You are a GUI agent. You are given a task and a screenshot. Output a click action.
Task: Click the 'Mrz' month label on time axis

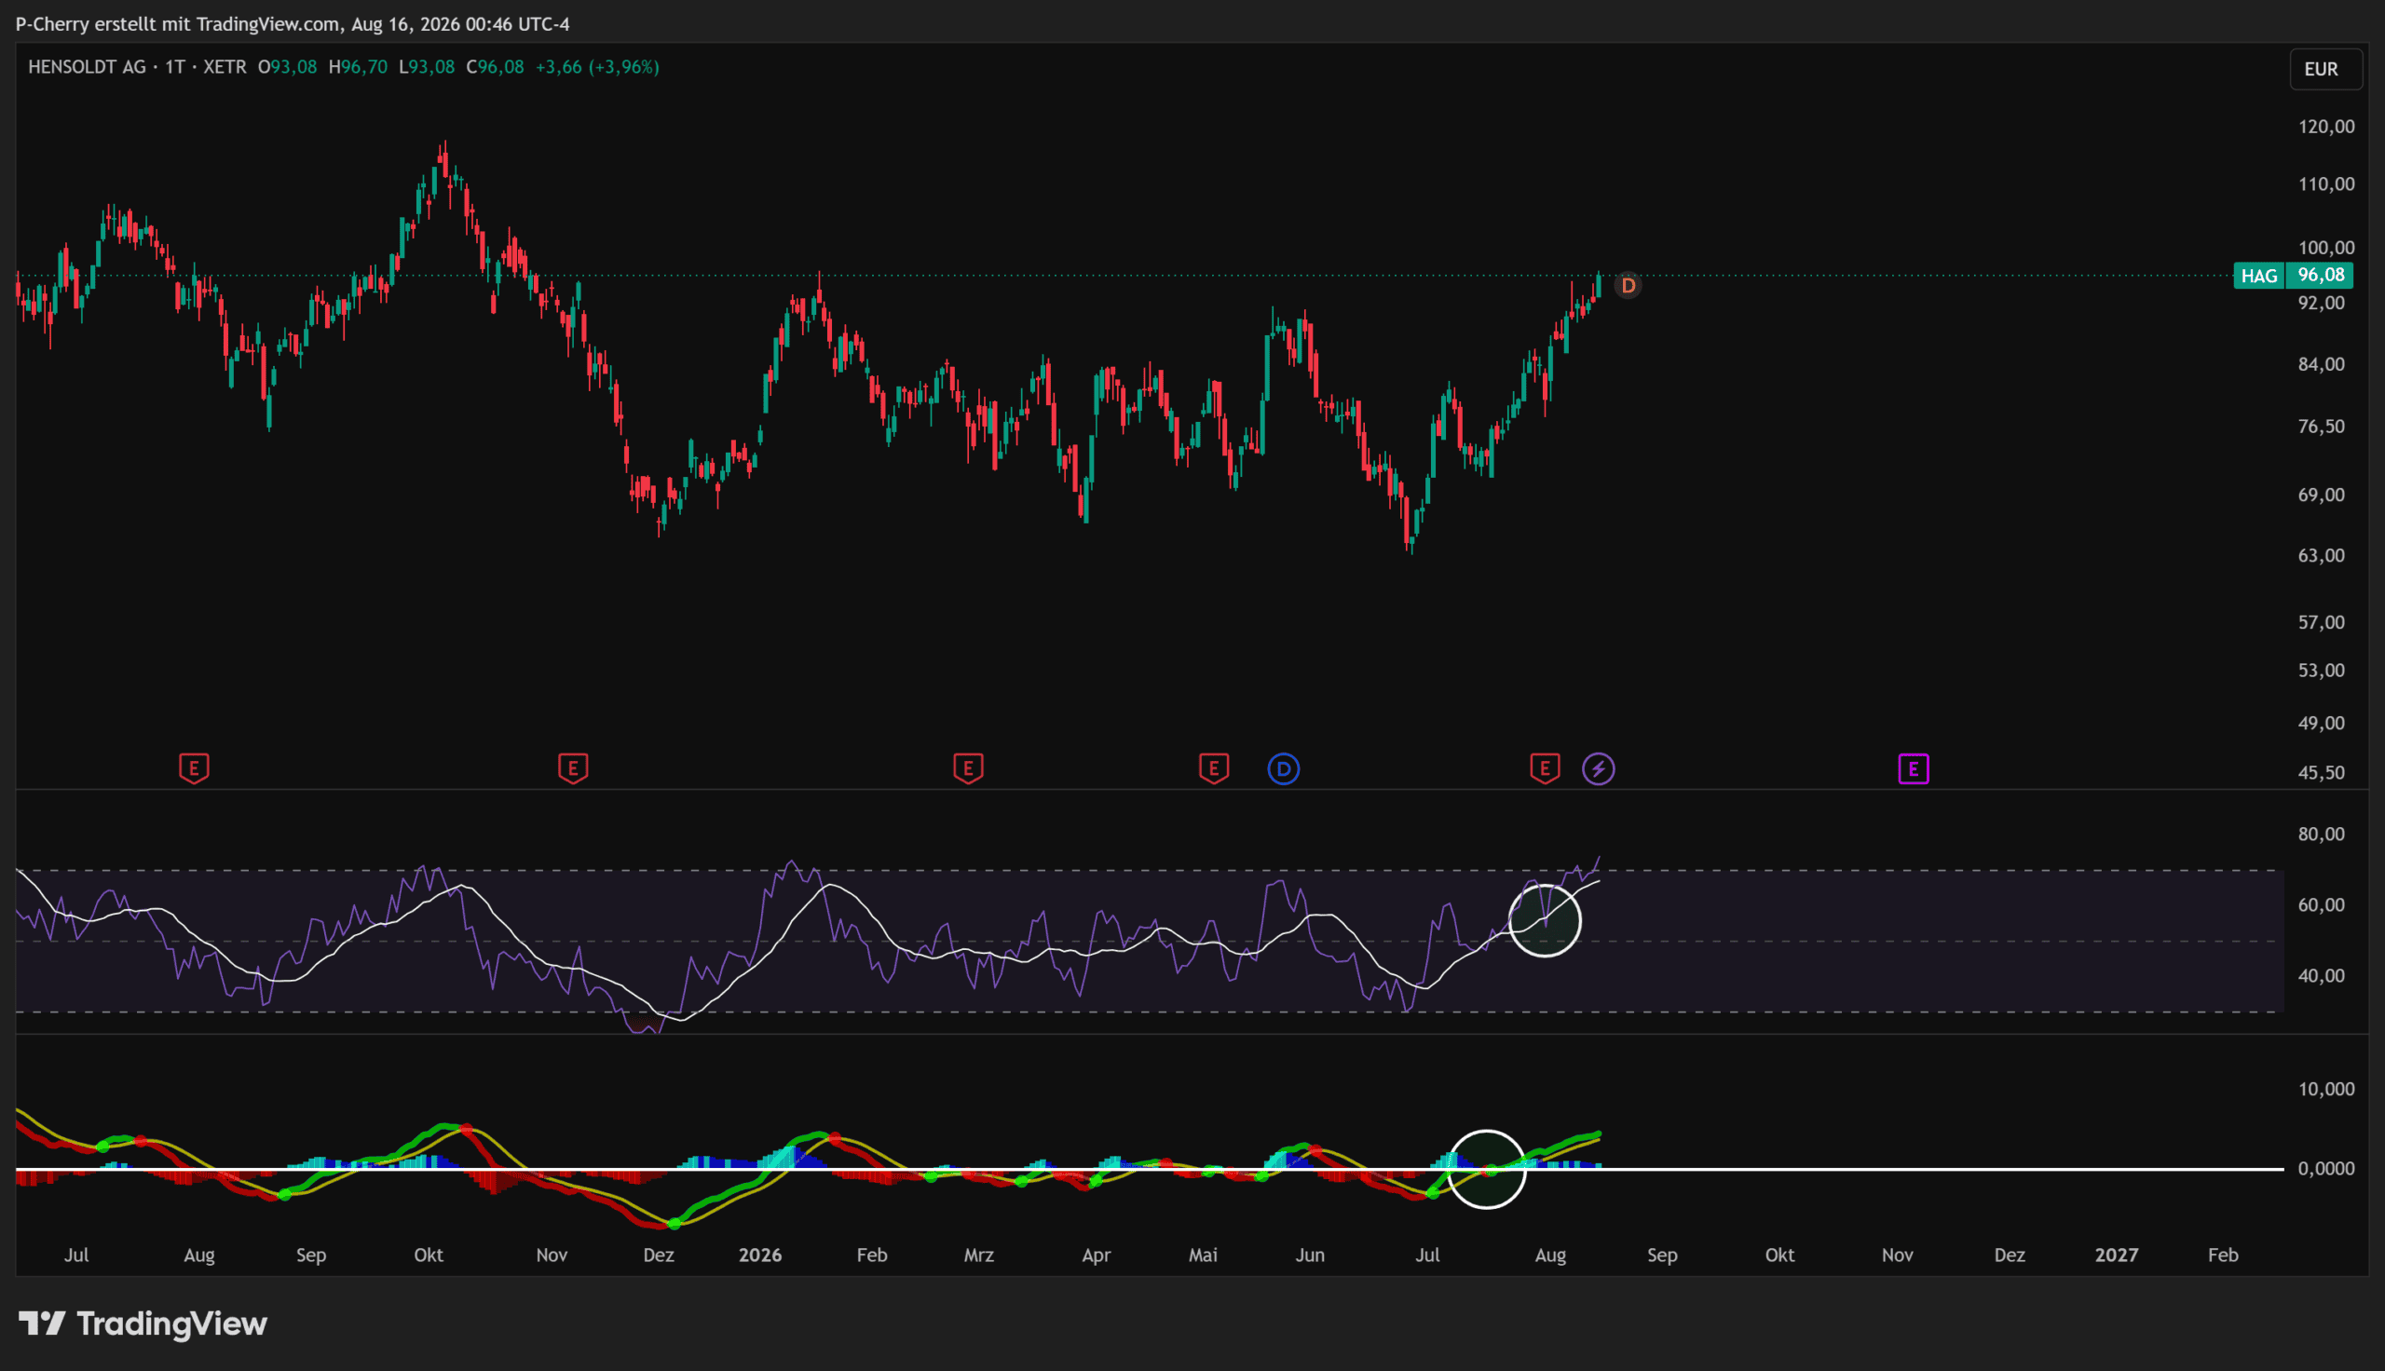point(979,1256)
